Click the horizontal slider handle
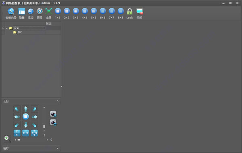This screenshot has width=242, height=153. click(x=19, y=140)
